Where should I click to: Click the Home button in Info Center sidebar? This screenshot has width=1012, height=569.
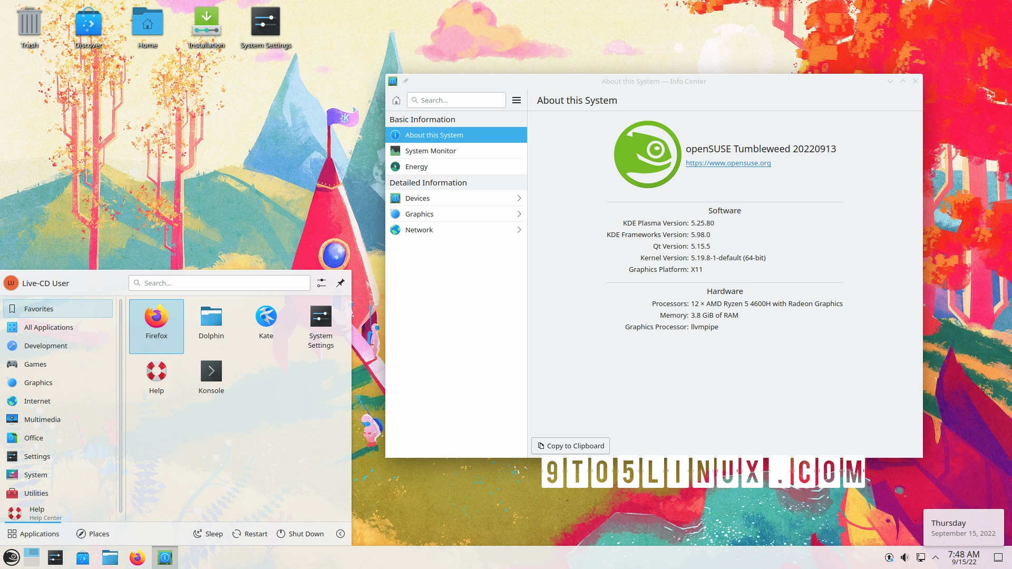[396, 100]
